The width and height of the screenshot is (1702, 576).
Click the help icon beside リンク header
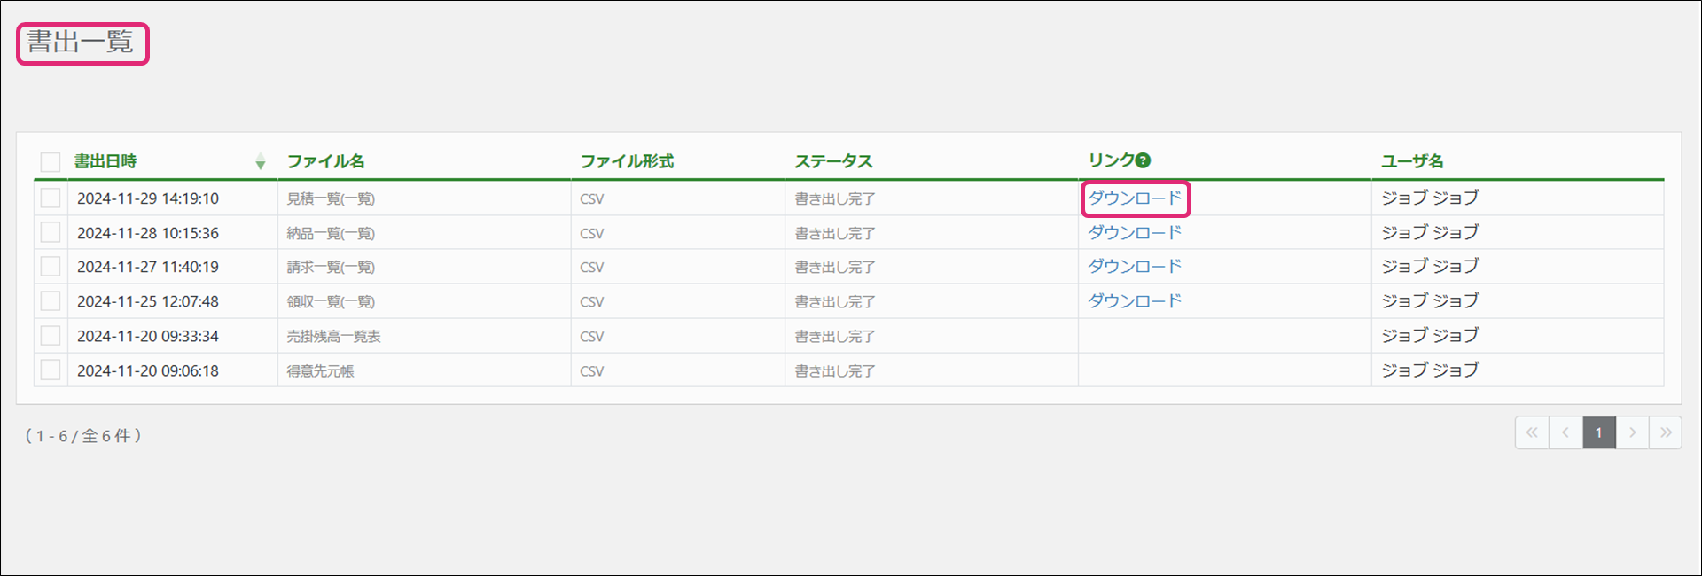click(x=1144, y=160)
